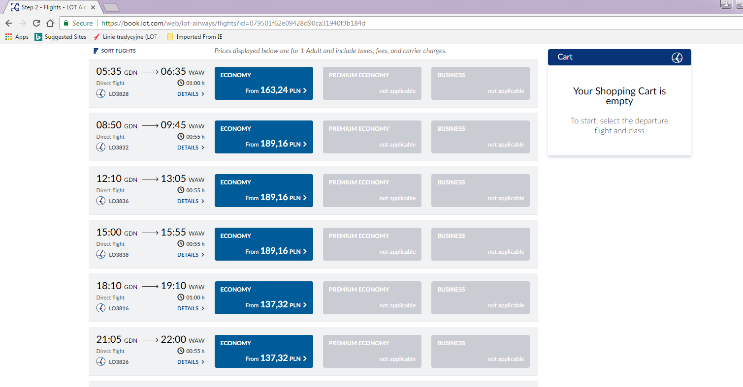Click the browser Back arrow
Viewport: 743px width, 387px height.
[x=9, y=23]
